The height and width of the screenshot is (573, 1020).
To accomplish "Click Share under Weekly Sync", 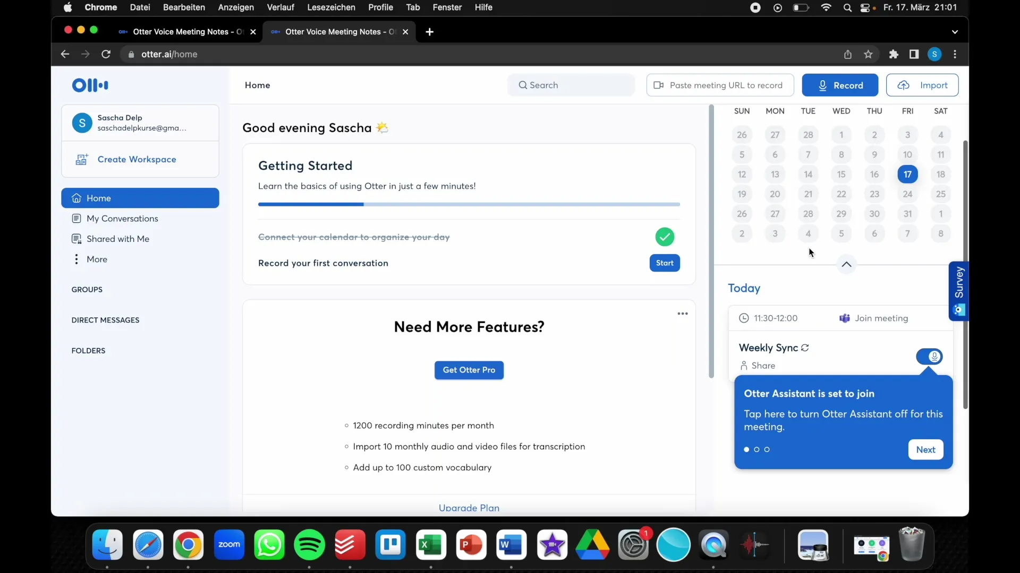I will [x=758, y=366].
